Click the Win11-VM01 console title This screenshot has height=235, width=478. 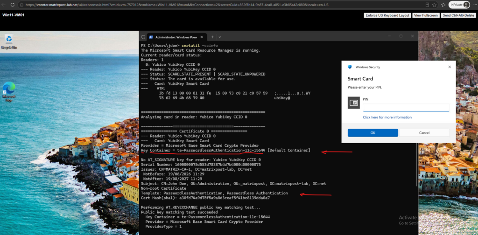14,15
